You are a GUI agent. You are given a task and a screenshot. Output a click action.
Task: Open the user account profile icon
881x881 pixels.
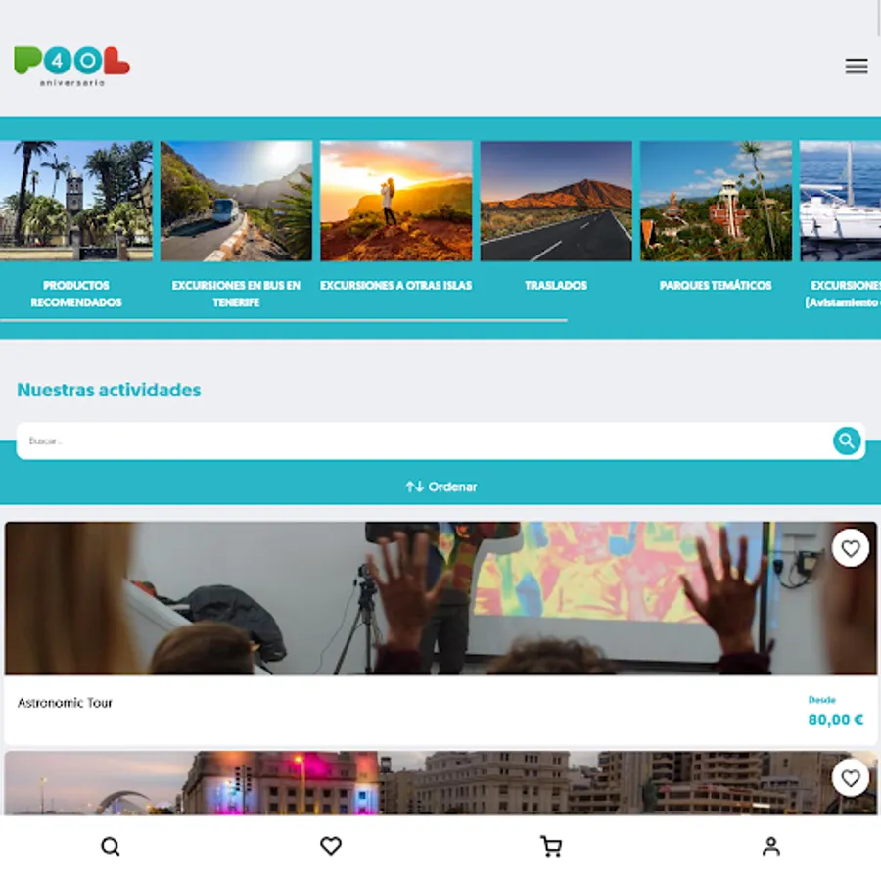click(x=771, y=846)
